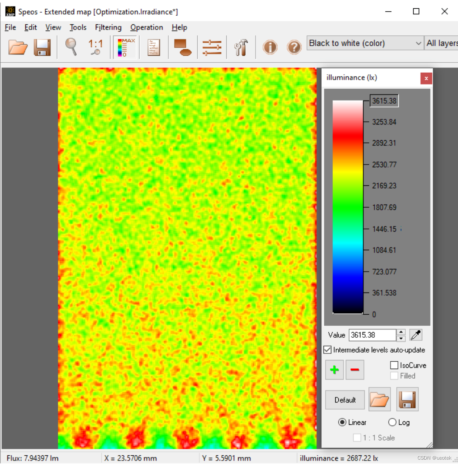Increase Value with the spinner up arrow

[401, 332]
